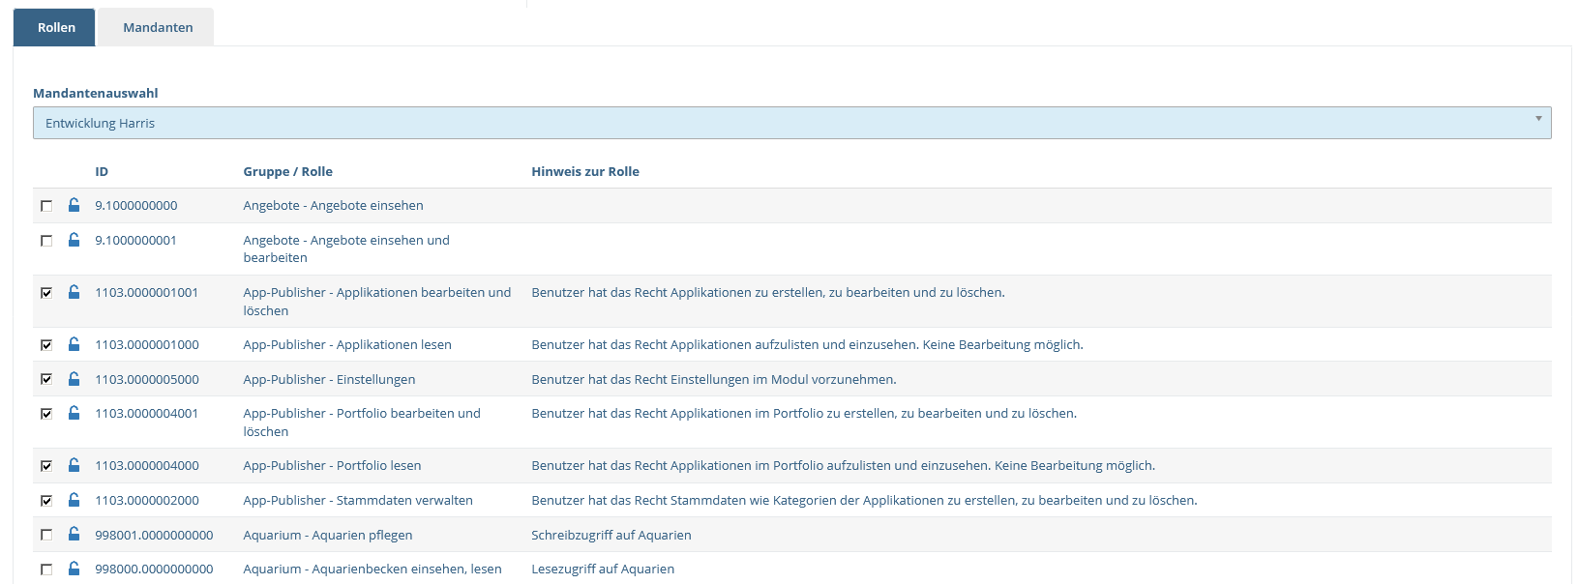Click lock icon beside ID 998000.0000000000
Viewport: 1579px width, 584px height.
pyautogui.click(x=74, y=569)
